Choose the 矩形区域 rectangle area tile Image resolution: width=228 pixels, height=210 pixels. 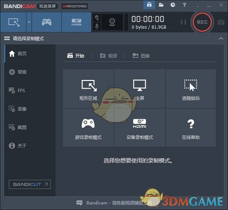(x=88, y=89)
